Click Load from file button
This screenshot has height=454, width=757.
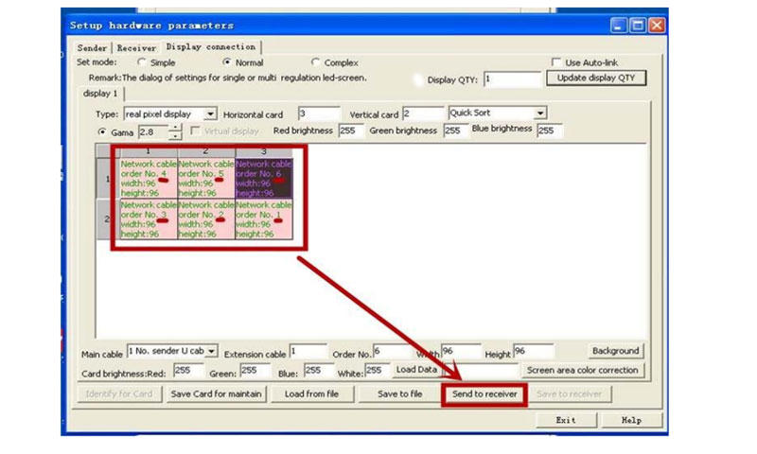(x=312, y=394)
